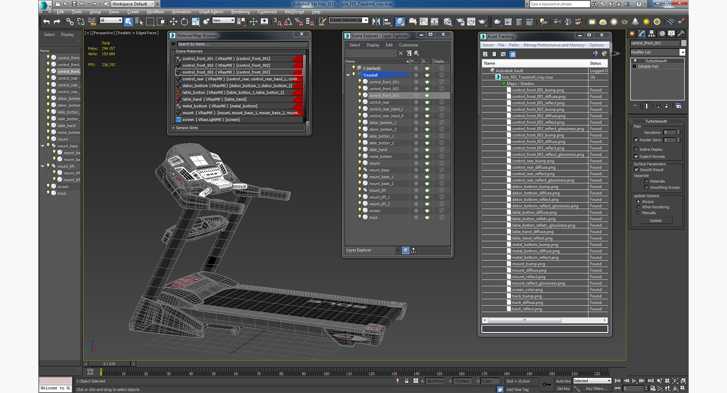Viewport: 727px width, 393px height.
Task: Open the Modifier List dropdown
Action: pyautogui.click(x=682, y=52)
